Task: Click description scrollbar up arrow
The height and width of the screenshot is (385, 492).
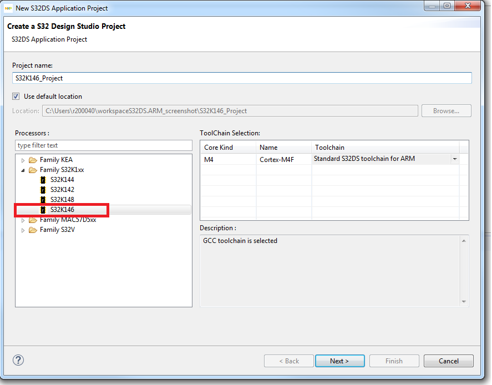Action: [x=464, y=241]
